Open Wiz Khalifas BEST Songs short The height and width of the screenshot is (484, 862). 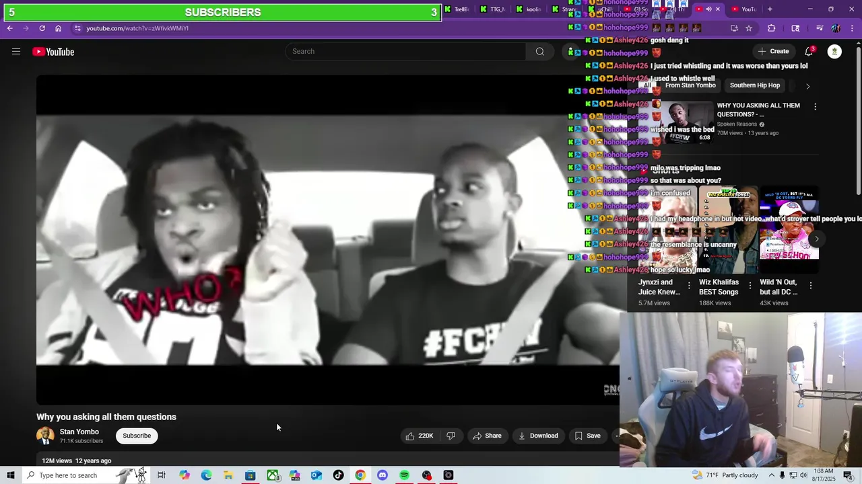[727, 231]
